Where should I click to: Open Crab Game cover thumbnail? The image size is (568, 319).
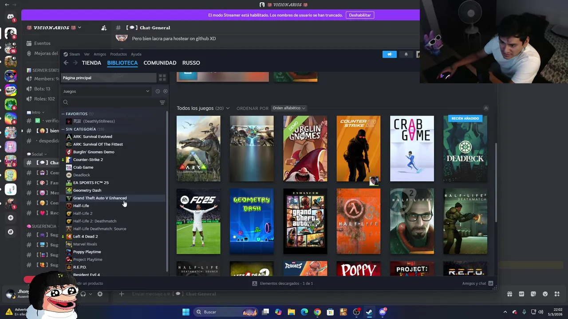[412, 149]
